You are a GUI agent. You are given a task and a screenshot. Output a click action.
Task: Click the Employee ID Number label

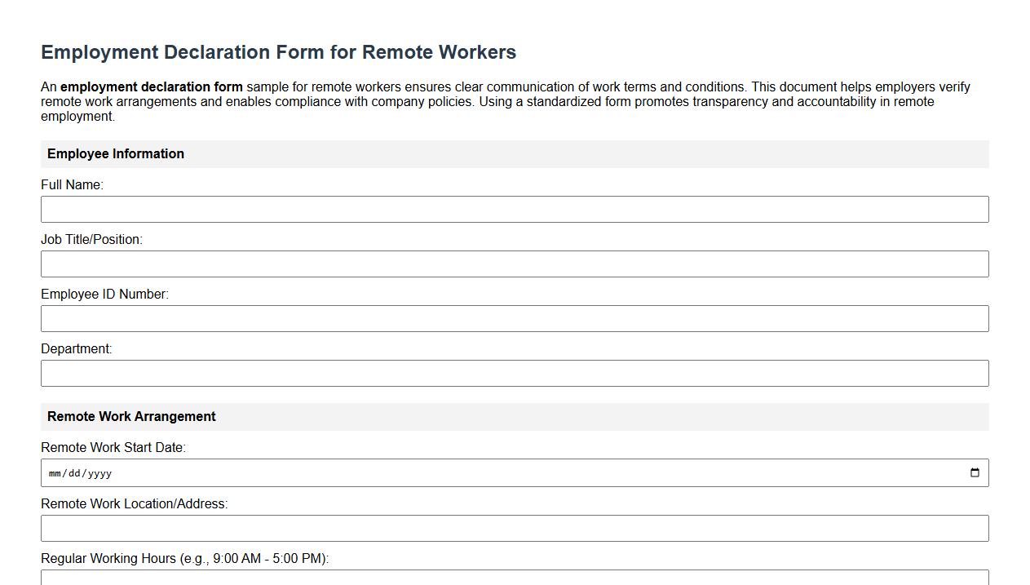(104, 294)
